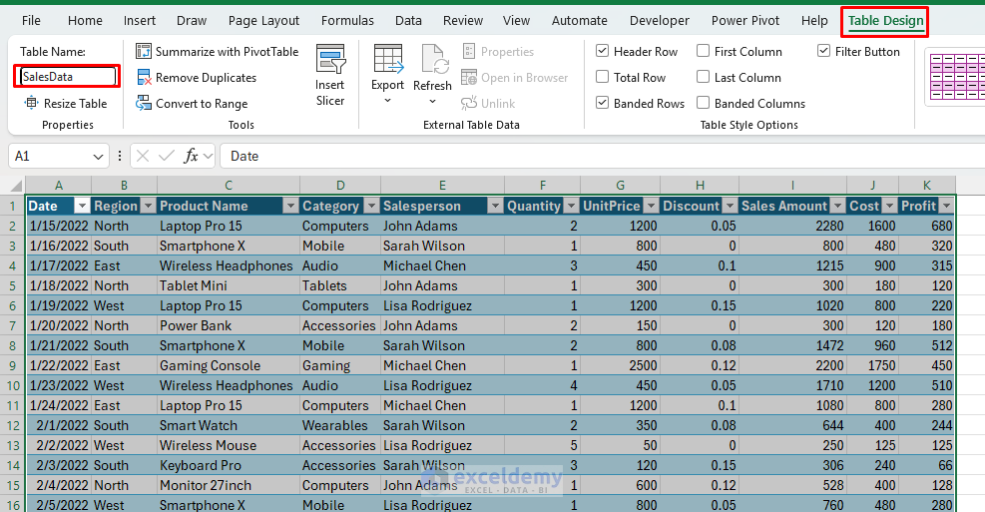Open the File tab
Image resolution: width=985 pixels, height=512 pixels.
(31, 21)
